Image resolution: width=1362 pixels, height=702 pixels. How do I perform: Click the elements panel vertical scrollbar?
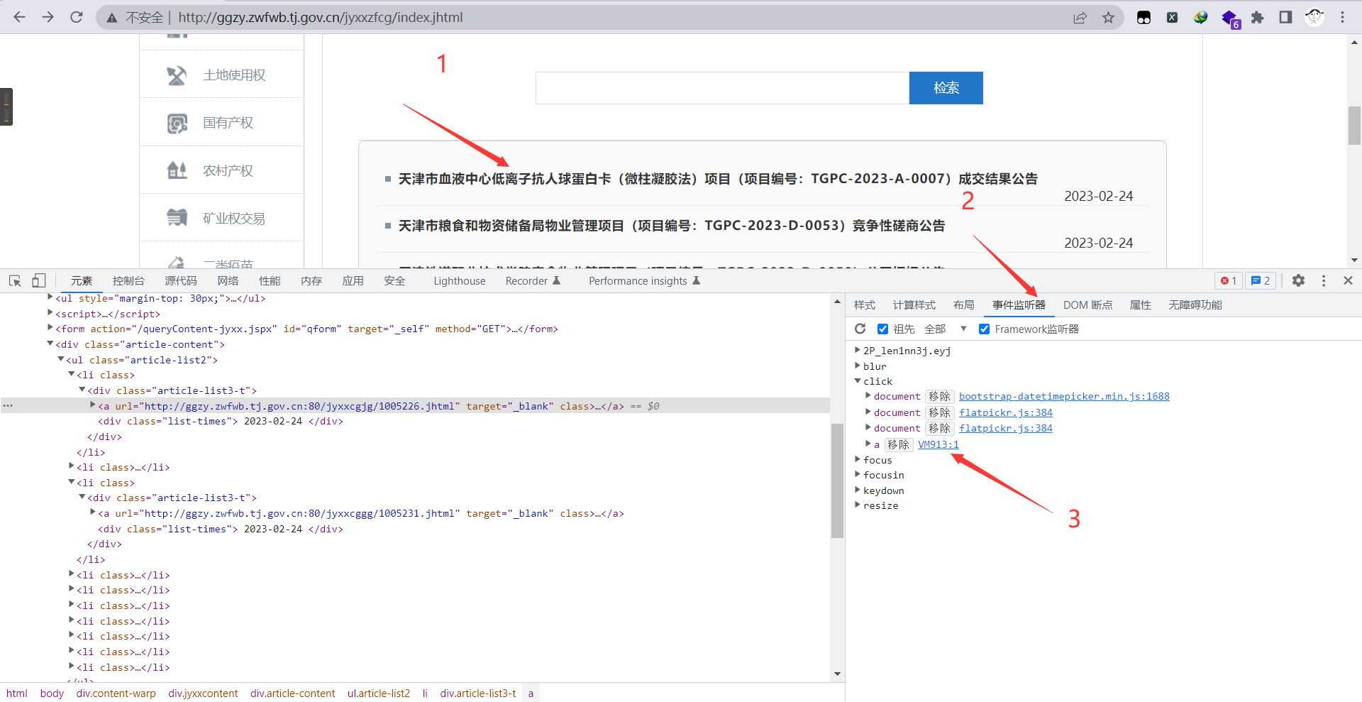point(837,481)
